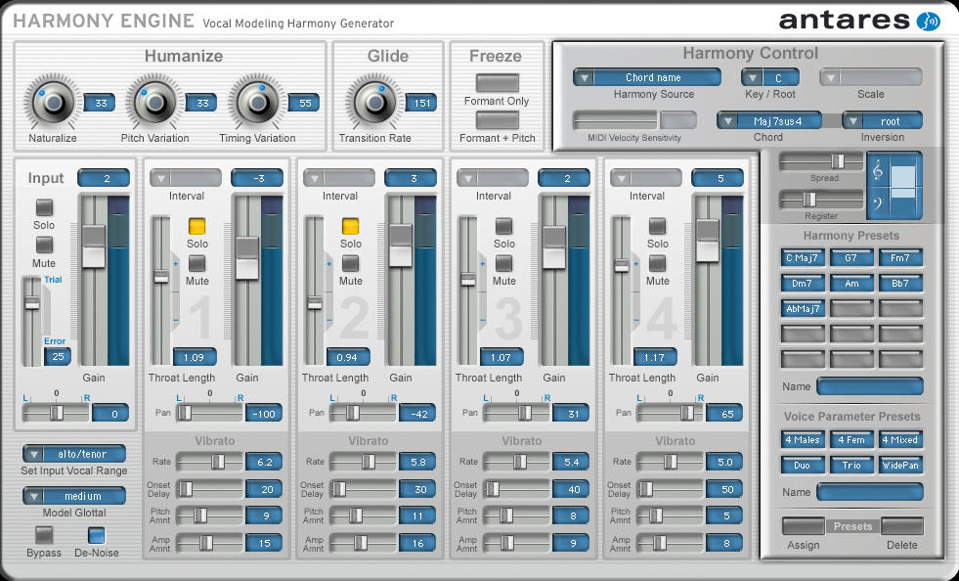Screen dimensions: 959x581
Task: Toggle Freeze Formant Only button
Action: [x=498, y=82]
